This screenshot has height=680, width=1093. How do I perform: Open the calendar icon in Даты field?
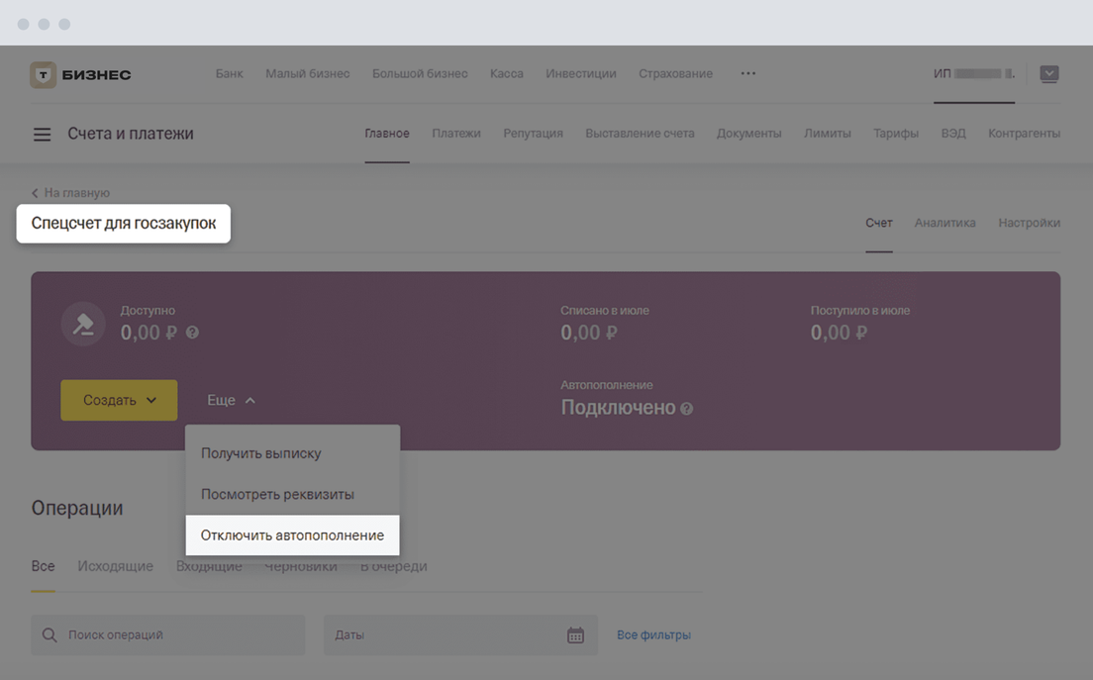(575, 635)
